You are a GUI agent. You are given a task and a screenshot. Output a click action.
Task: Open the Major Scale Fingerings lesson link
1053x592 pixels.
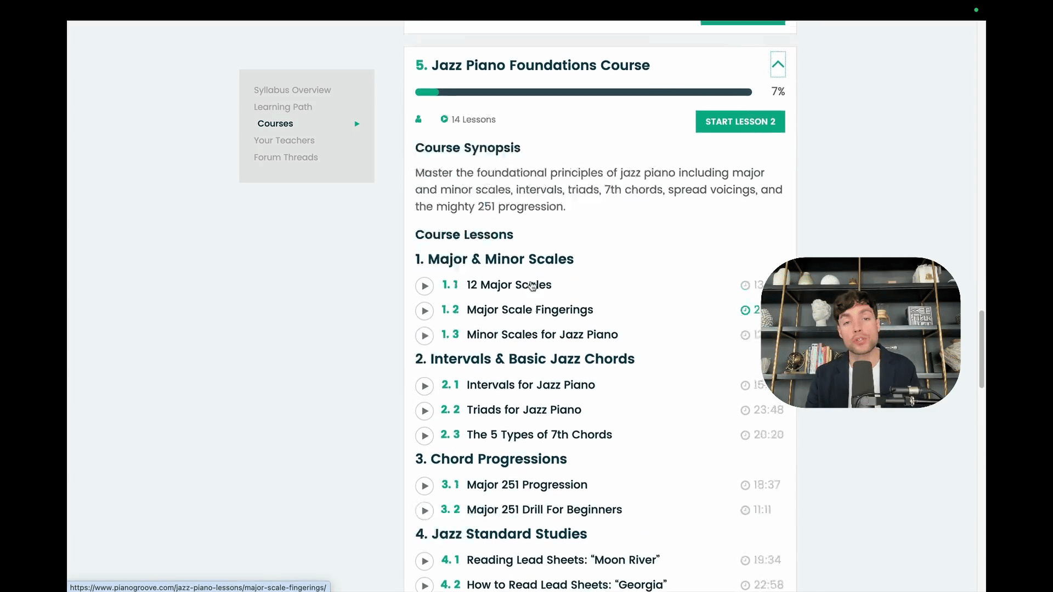[529, 310]
